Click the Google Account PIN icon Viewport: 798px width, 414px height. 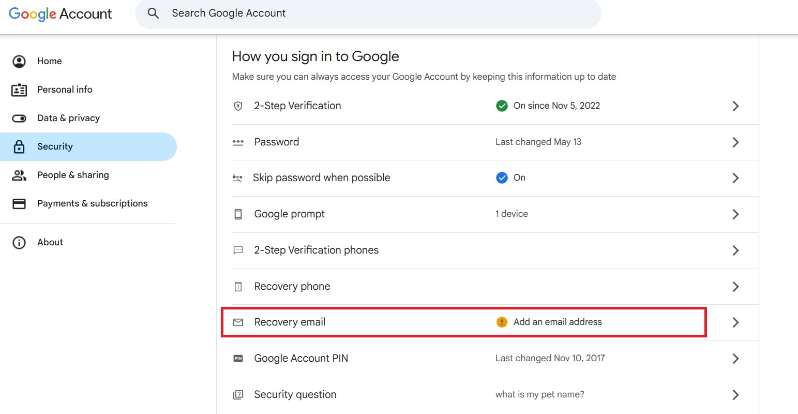coord(238,358)
